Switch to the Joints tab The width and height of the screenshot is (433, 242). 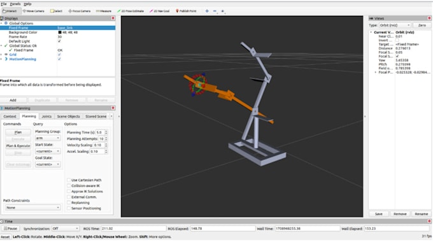tap(46, 117)
